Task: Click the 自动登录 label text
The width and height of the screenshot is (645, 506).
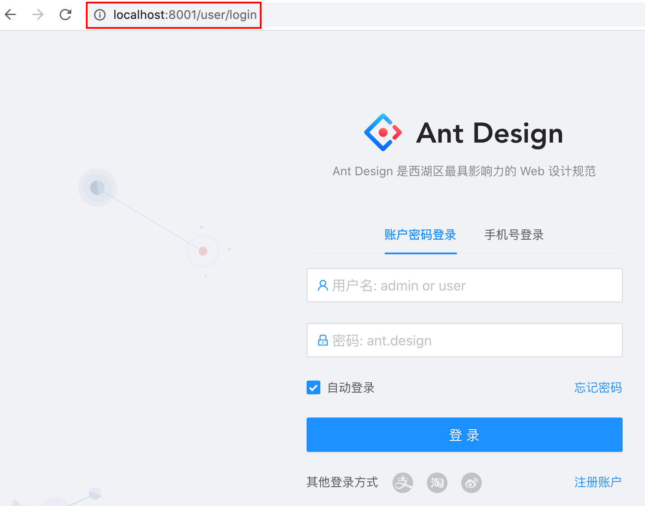Action: tap(351, 387)
